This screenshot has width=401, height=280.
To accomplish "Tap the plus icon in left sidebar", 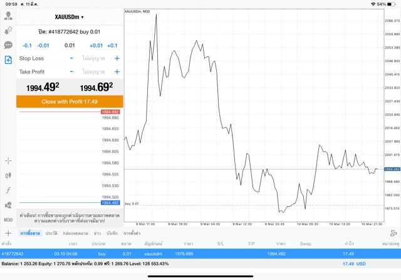I will click(8, 233).
